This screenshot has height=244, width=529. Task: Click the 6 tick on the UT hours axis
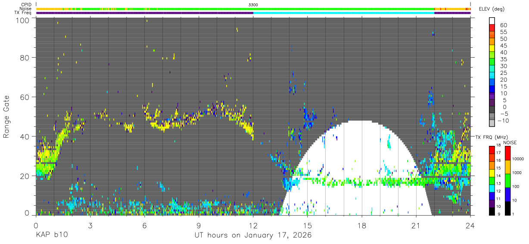(144, 225)
